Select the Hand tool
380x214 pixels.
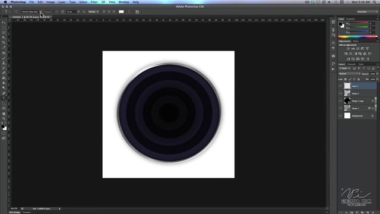[x=4, y=114]
